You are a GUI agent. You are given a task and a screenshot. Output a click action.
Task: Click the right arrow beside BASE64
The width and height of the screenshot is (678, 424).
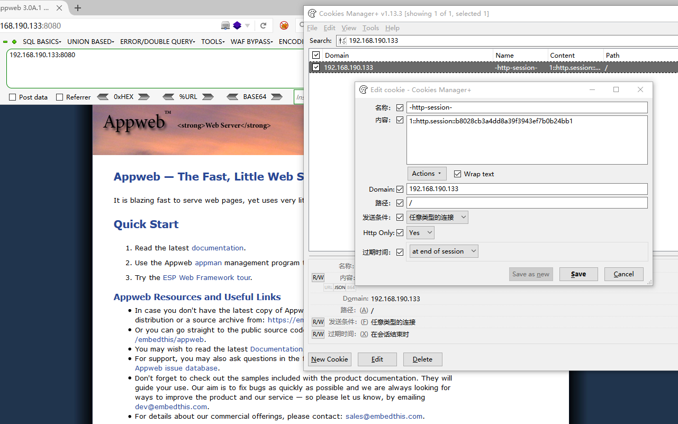[276, 97]
